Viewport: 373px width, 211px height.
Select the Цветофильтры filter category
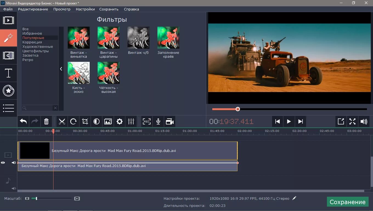[35, 51]
